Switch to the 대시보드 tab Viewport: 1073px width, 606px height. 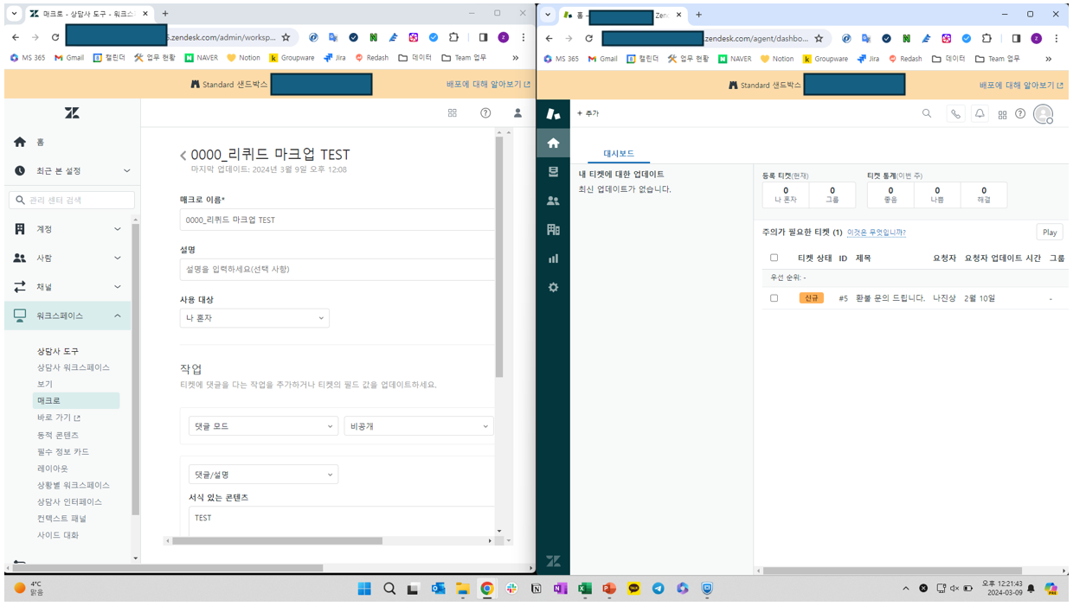[619, 151]
